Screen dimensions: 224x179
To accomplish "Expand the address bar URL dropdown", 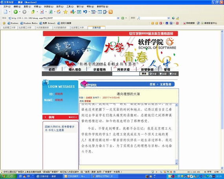I will click(x=118, y=18).
